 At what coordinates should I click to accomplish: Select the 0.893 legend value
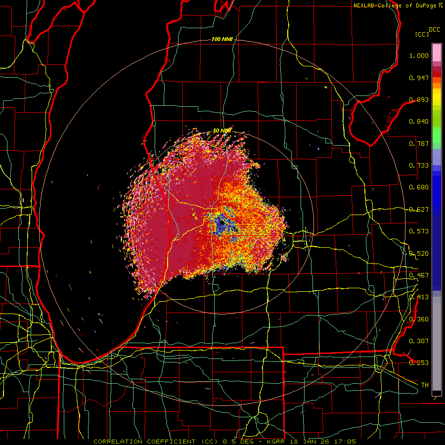(419, 99)
